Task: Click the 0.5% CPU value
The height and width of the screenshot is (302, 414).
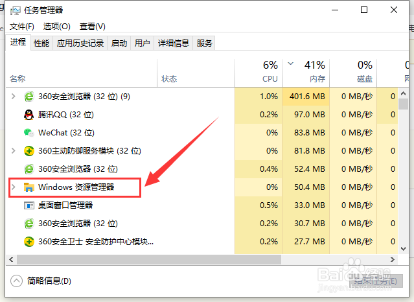Action: (269, 205)
